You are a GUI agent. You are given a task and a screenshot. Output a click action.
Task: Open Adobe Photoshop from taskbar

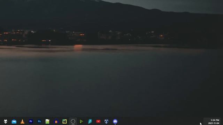tap(39, 122)
